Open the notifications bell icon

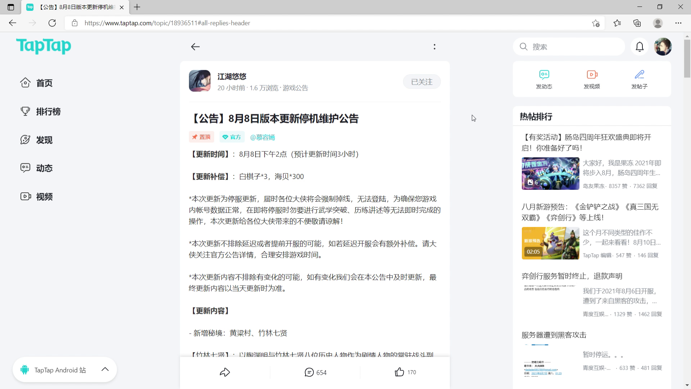pos(640,47)
